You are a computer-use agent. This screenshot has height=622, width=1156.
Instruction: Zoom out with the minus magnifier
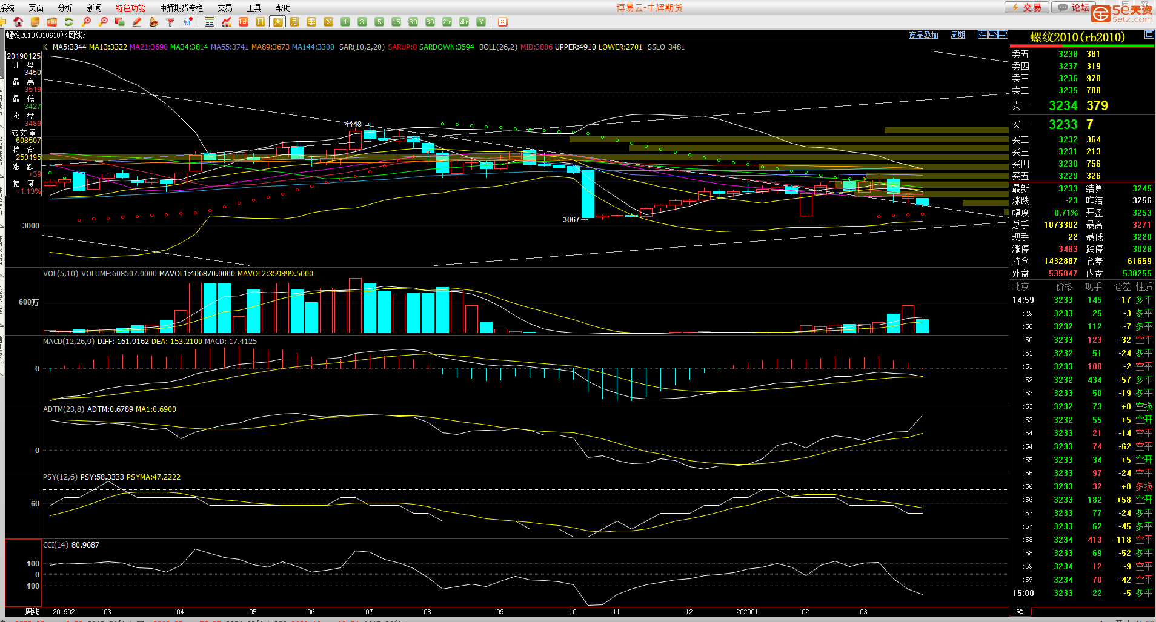pyautogui.click(x=103, y=22)
